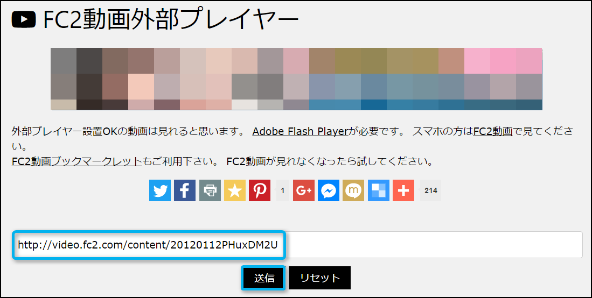Click the blue checkered Delicious icon
Screen dimensions: 592x298
379,190
